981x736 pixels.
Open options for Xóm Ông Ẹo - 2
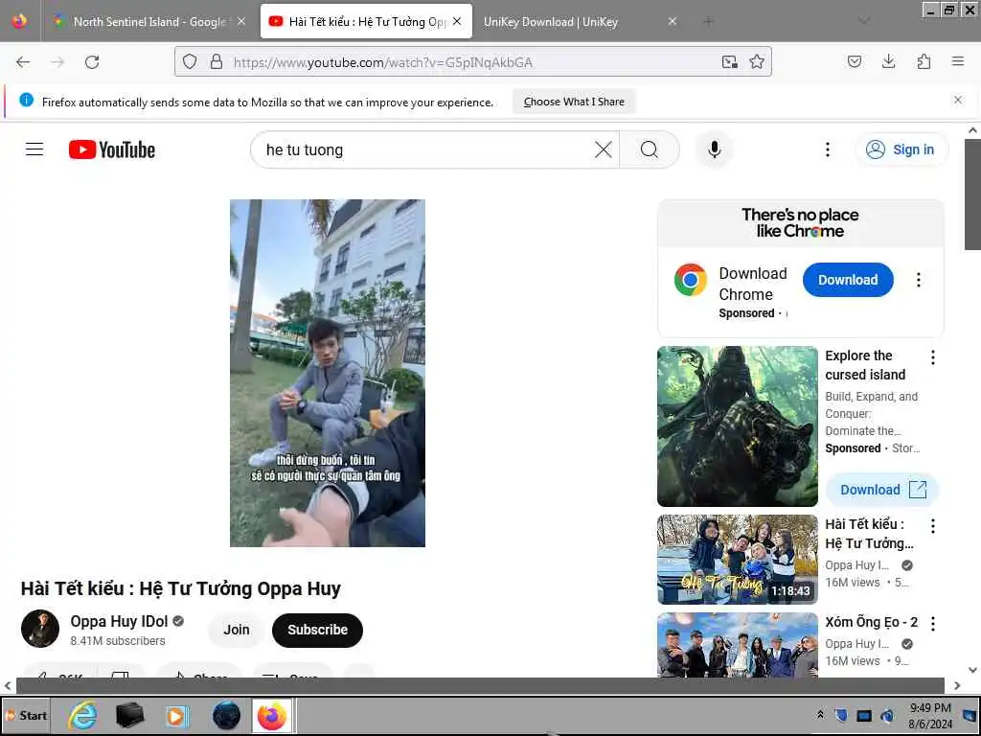pyautogui.click(x=933, y=623)
